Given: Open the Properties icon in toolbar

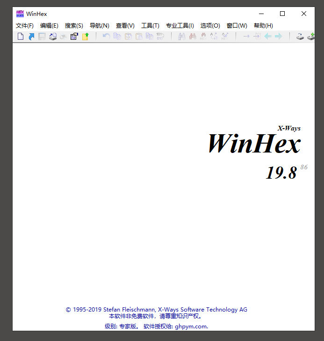Looking at the screenshot, I should (74, 36).
